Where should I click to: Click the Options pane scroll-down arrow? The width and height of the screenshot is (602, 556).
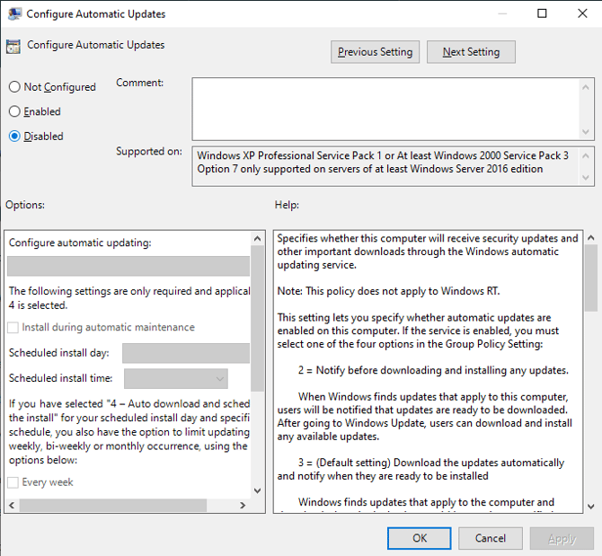(258, 490)
